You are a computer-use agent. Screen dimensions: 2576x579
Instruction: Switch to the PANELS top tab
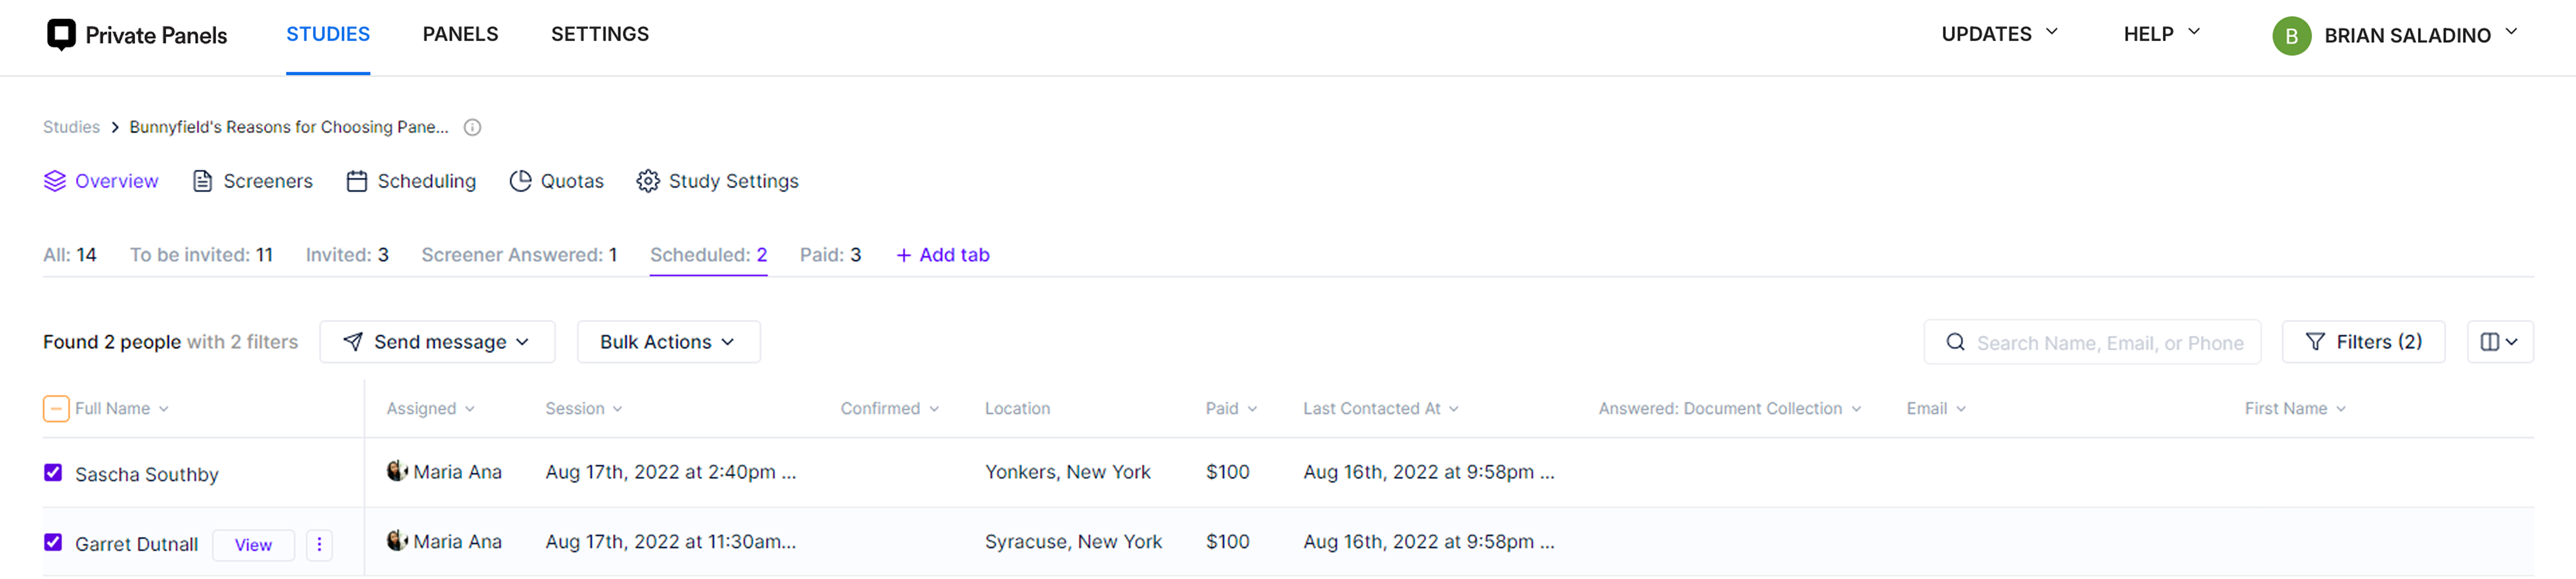pos(460,34)
